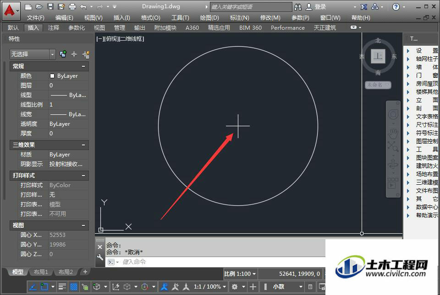Click the Quick Properties icon in status bar
The image size is (440, 295).
(x=310, y=287)
